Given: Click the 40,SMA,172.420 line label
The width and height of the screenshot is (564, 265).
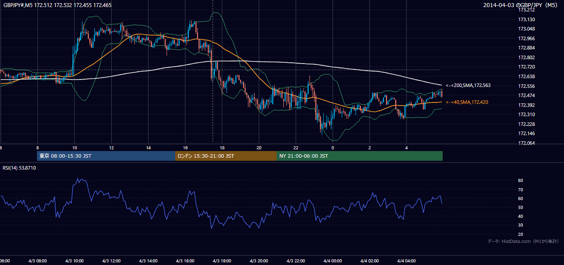Looking at the screenshot, I should (x=467, y=102).
